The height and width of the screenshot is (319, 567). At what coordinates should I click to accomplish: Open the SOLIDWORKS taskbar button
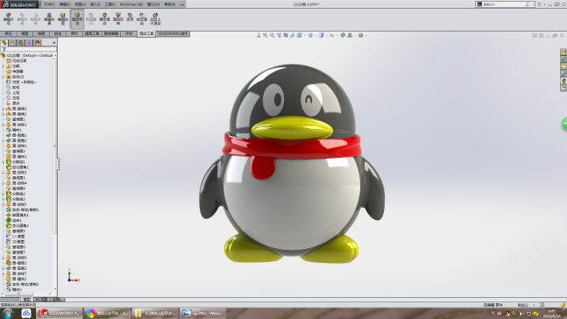60,313
